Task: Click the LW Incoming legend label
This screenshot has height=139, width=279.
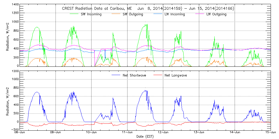Action: (174, 14)
